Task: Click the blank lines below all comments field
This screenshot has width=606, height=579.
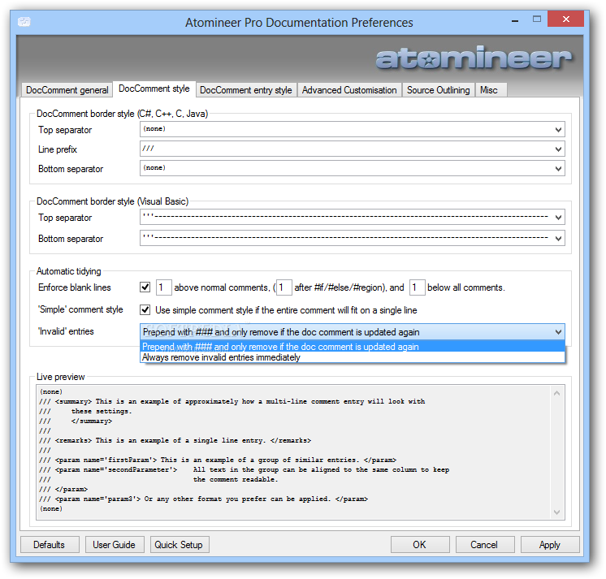Action: (417, 287)
